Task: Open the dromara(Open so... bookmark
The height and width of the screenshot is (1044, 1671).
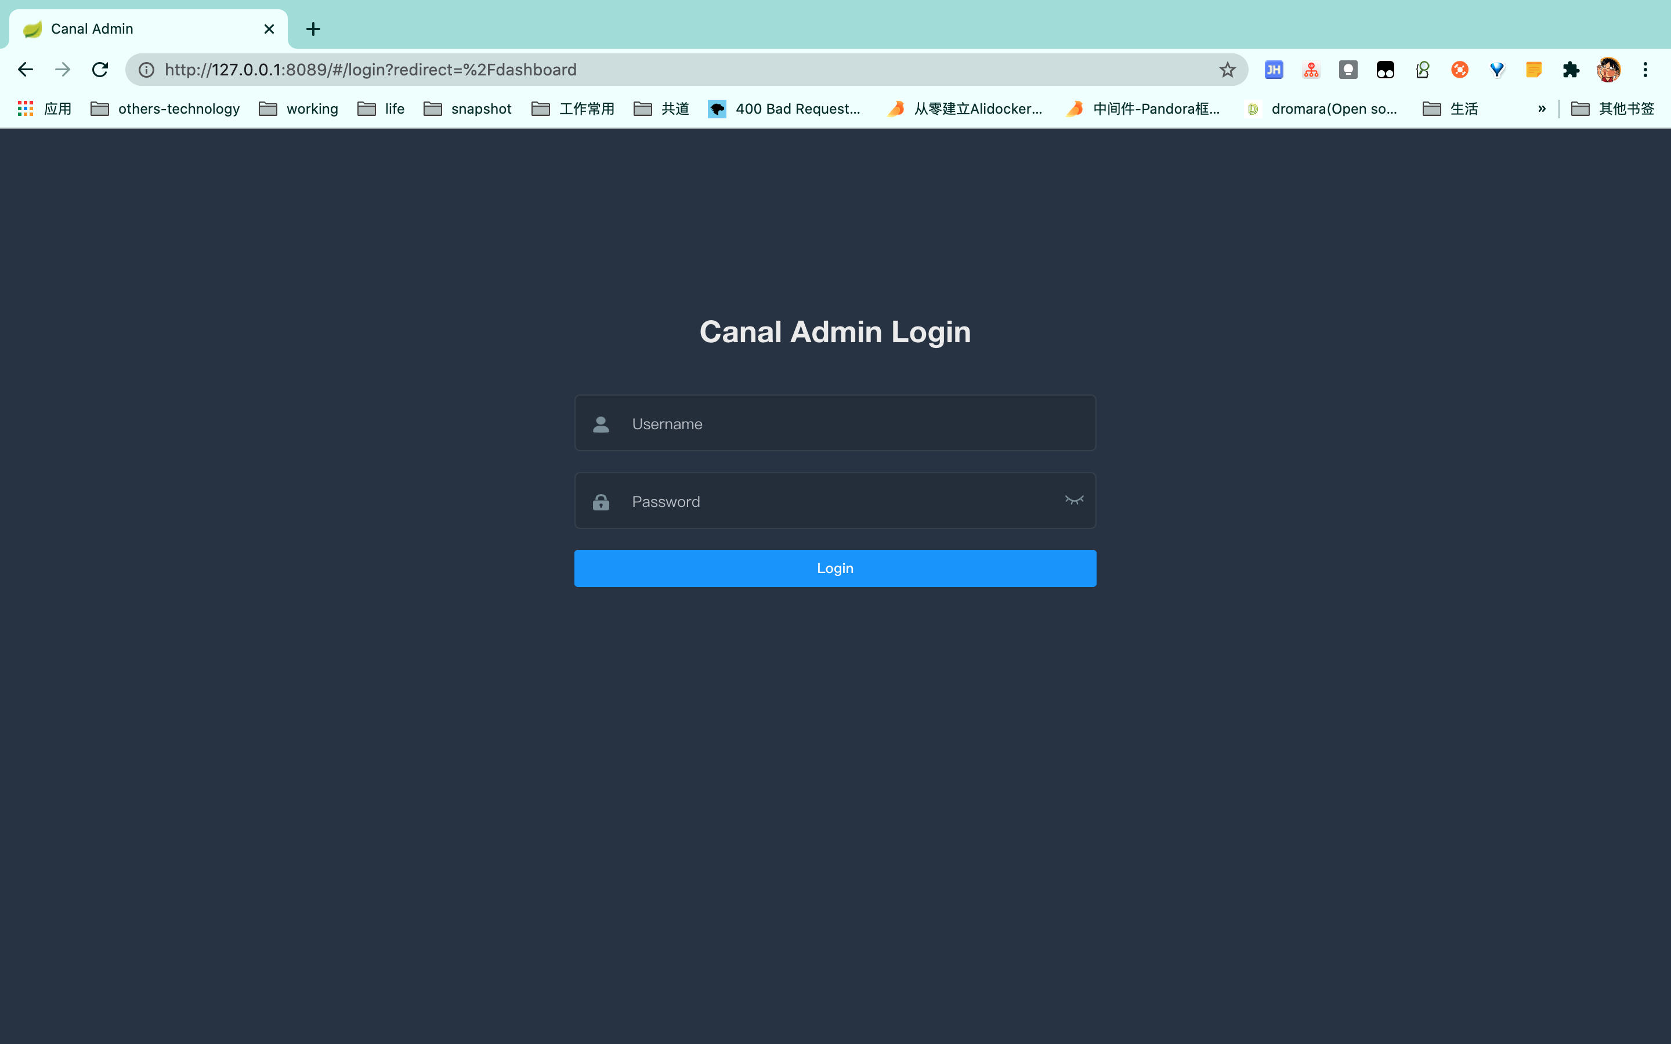Action: [x=1321, y=108]
